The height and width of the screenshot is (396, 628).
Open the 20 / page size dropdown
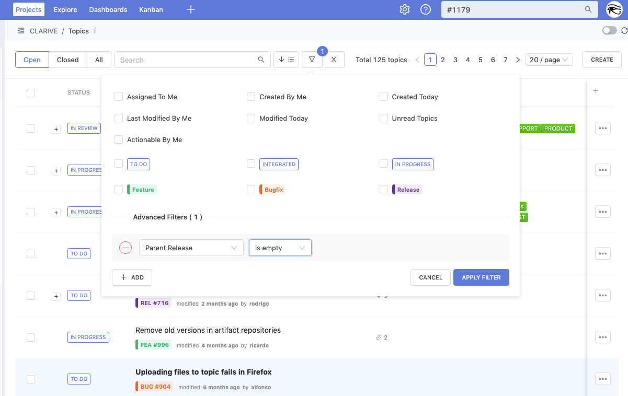[x=549, y=60]
